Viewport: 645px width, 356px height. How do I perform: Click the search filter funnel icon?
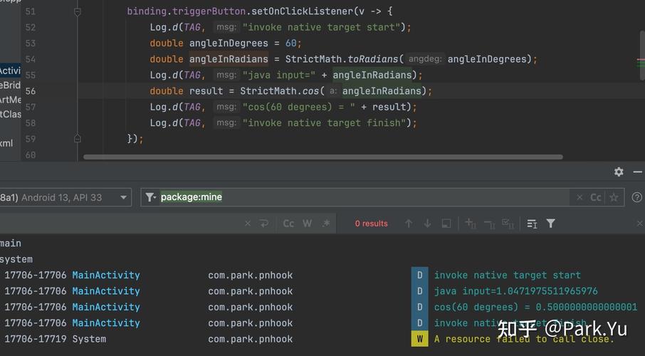coord(551,224)
